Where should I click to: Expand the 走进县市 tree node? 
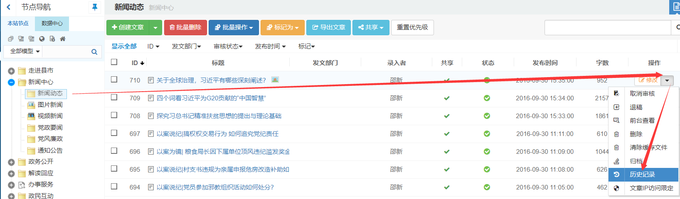click(x=11, y=71)
